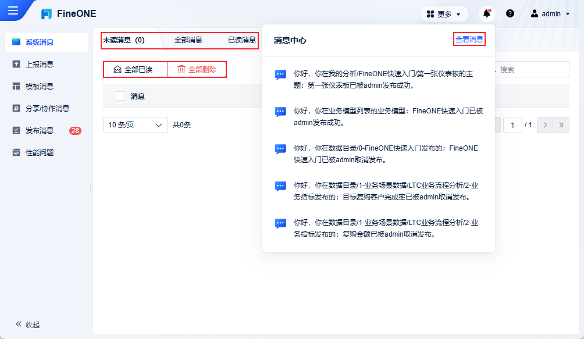Click the 消息中心 panel title
Viewport: 584px width, 339px height.
point(290,40)
